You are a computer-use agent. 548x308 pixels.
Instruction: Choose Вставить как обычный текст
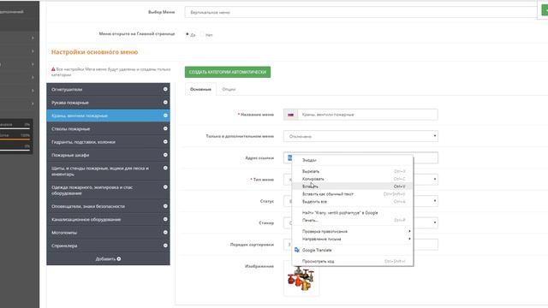point(353,194)
